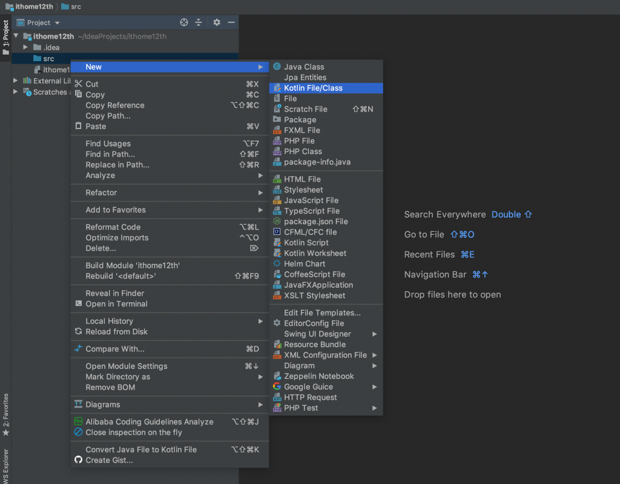Select Cut from context menu
Screen dimensions: 620x484
coord(170,84)
